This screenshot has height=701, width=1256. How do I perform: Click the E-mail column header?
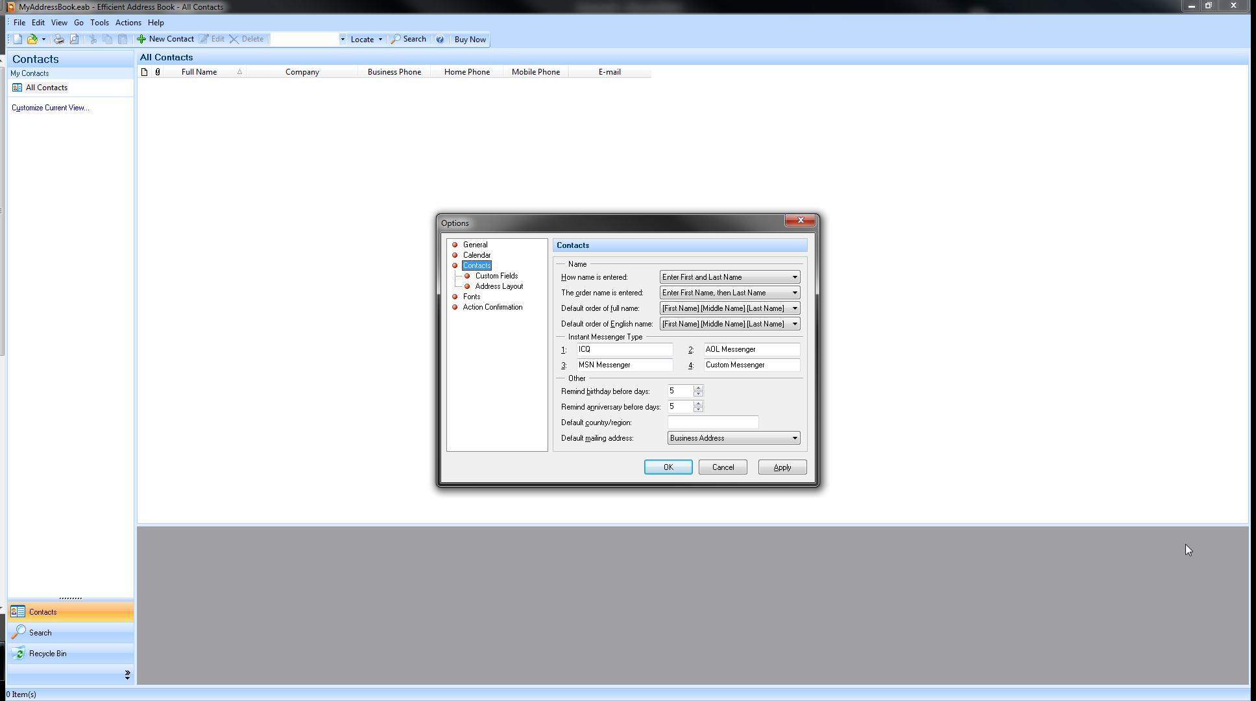[x=610, y=72]
